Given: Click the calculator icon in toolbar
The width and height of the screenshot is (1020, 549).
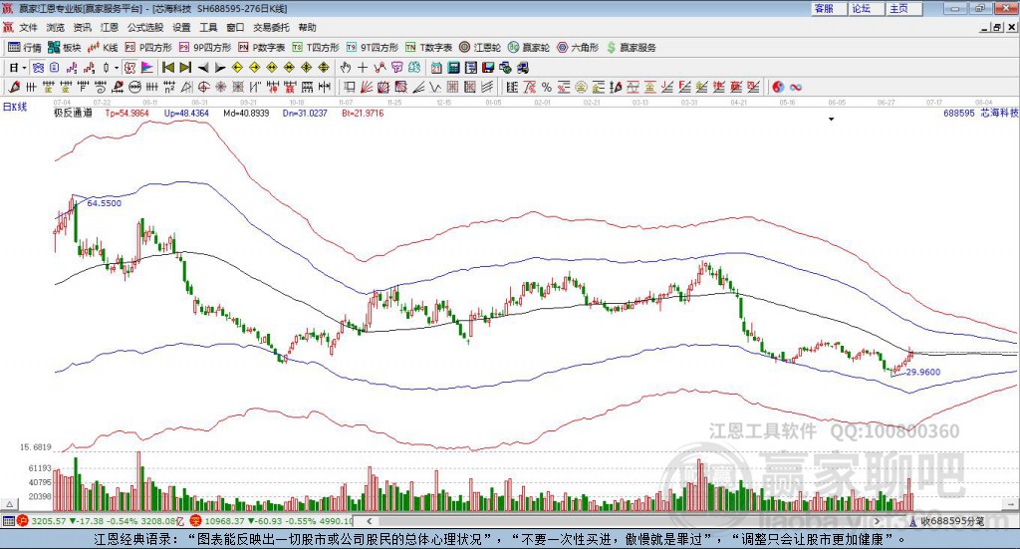Looking at the screenshot, I should point(453,68).
